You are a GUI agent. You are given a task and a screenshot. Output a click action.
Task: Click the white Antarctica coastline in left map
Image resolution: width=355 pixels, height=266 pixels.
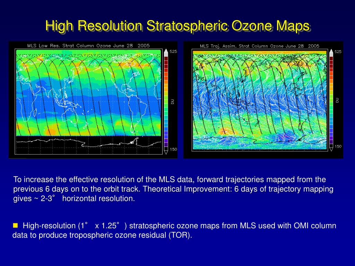click(88, 142)
